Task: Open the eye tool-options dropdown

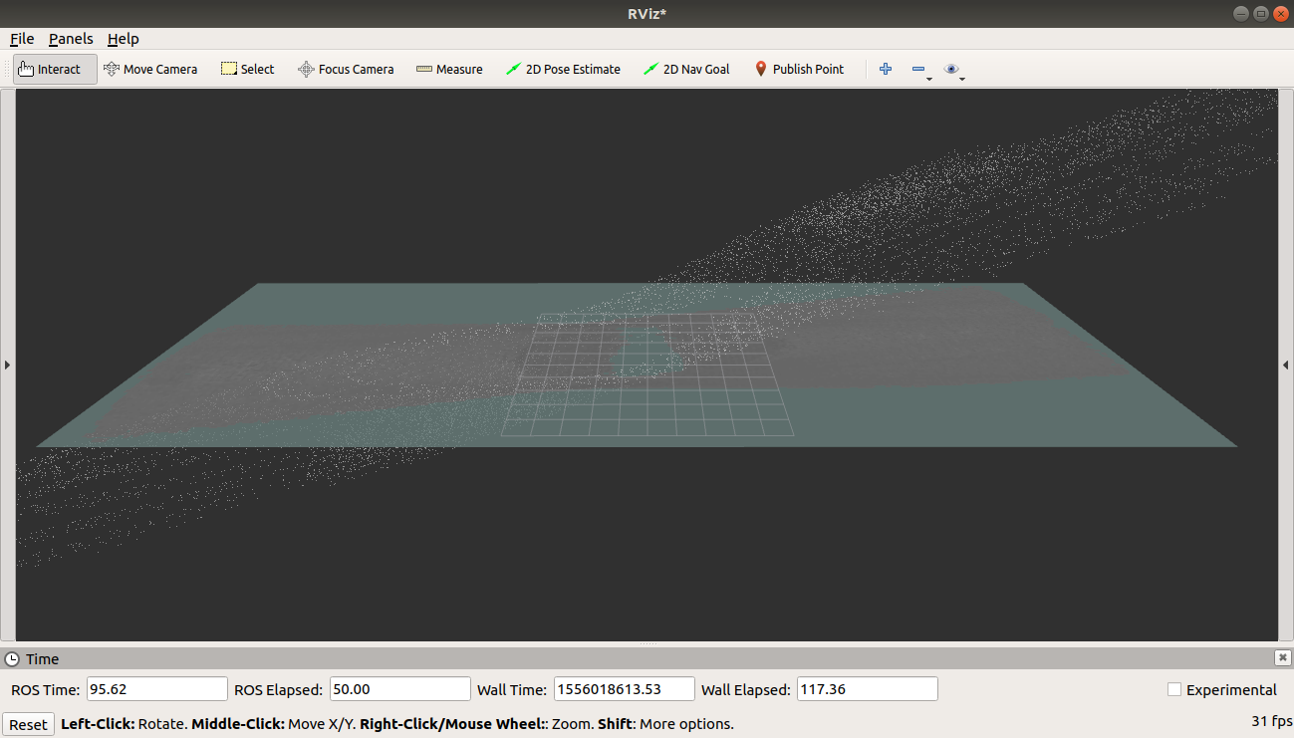Action: [x=954, y=70]
